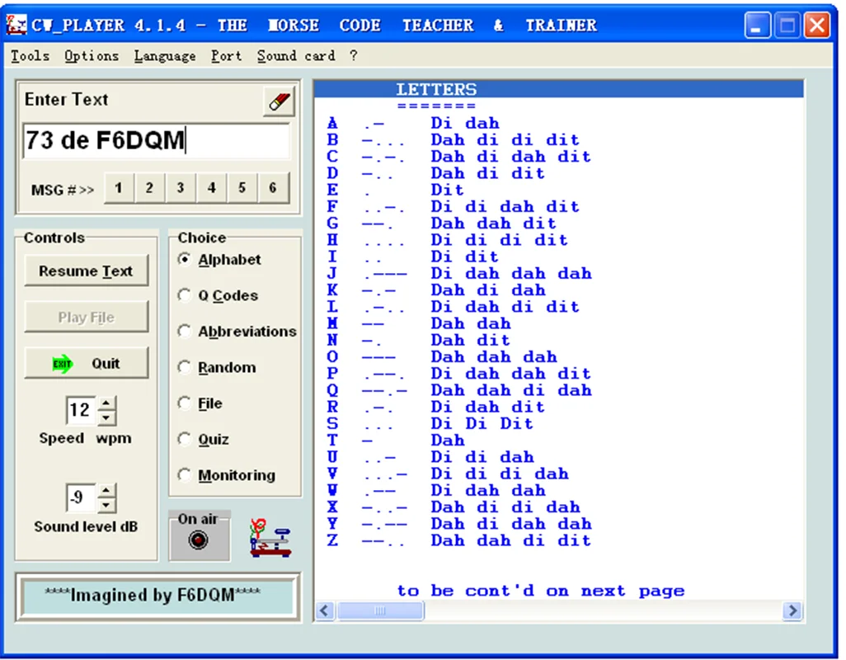Open the Port menu
846x660 pixels.
pos(226,55)
